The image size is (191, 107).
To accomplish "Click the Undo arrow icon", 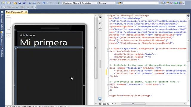I will (x=44, y=3).
